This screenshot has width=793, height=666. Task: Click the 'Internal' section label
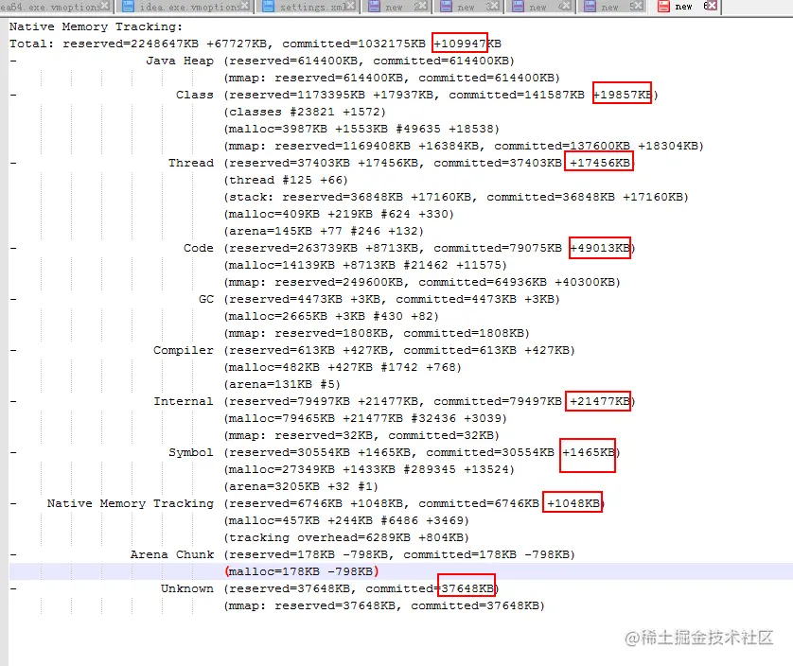[x=184, y=401]
